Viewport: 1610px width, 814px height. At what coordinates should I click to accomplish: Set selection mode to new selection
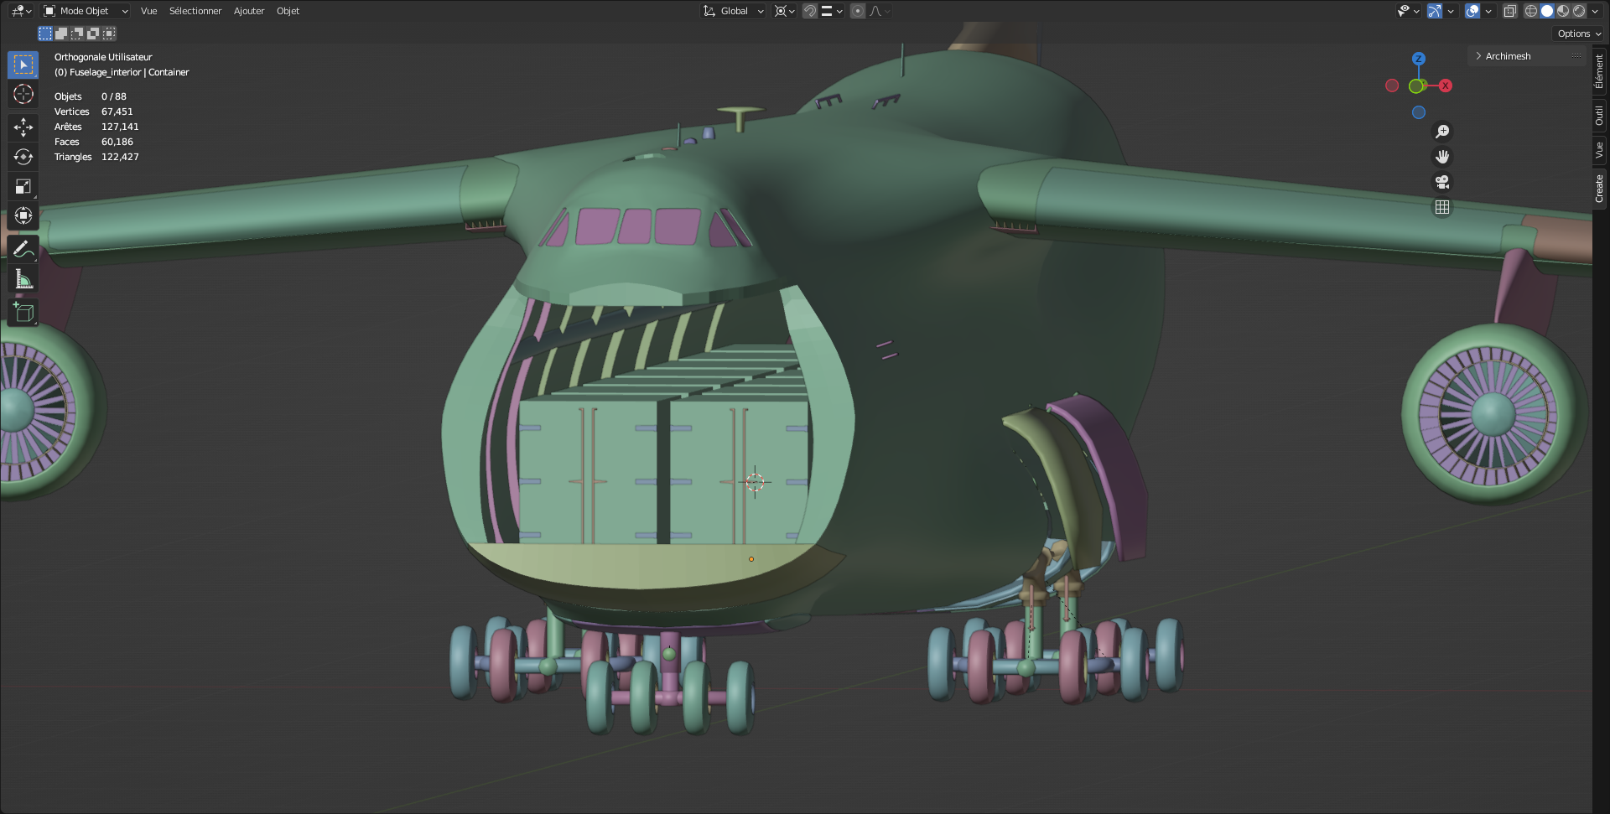[x=45, y=34]
